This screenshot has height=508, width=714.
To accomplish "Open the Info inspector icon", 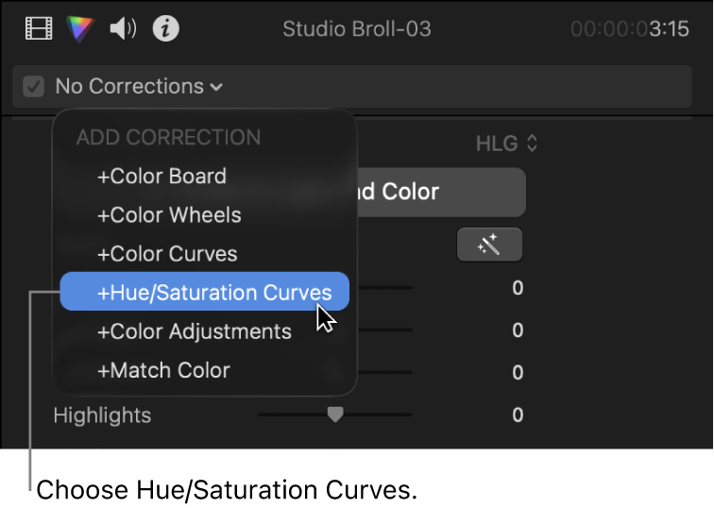I will pyautogui.click(x=165, y=28).
